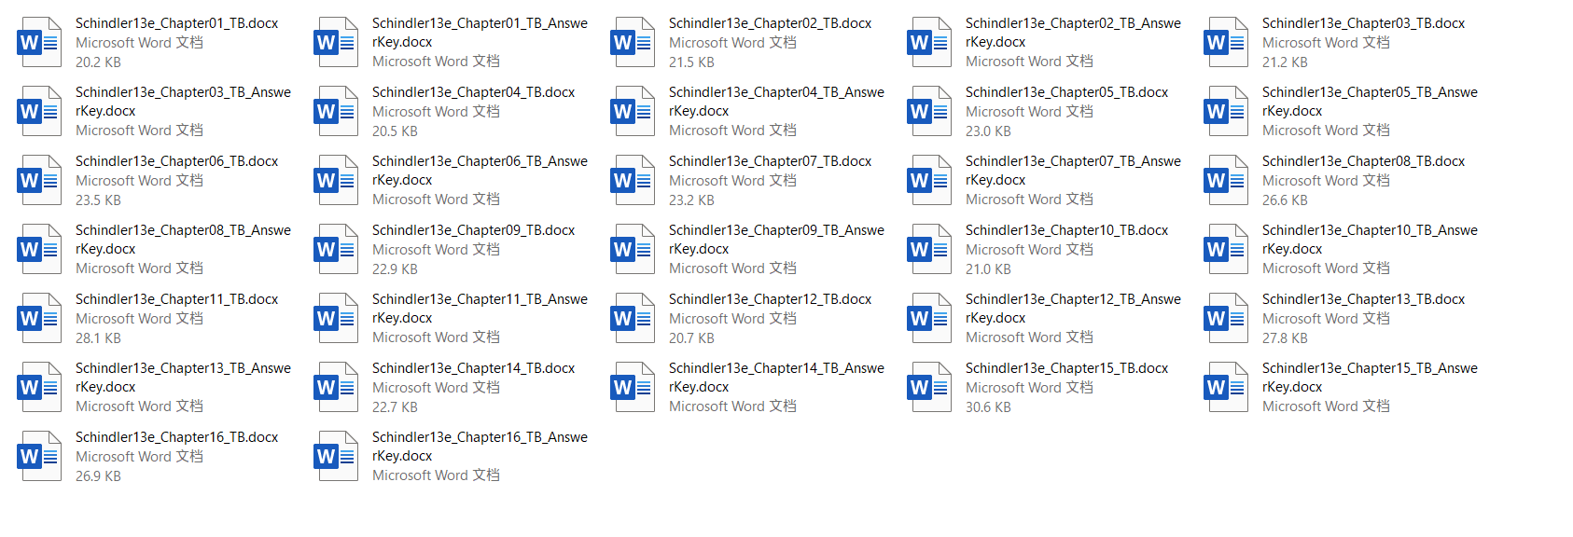Click the 23.0 KB file size label
Screen dimensions: 1573x537
click(x=988, y=131)
